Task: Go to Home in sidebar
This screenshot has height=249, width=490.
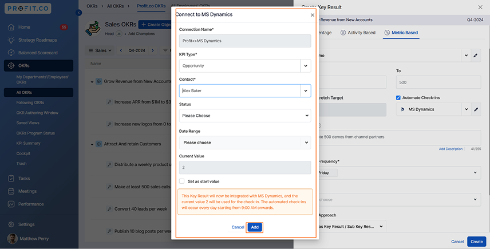Action: tap(24, 27)
